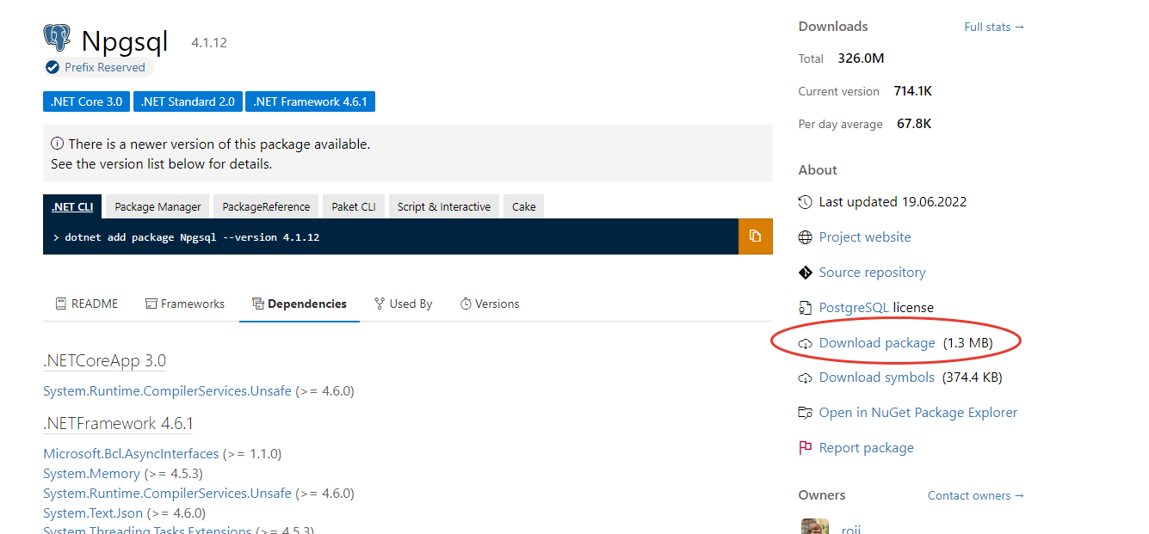The width and height of the screenshot is (1149, 534).
Task: Click the 67.8K per day average value
Action: [914, 124]
